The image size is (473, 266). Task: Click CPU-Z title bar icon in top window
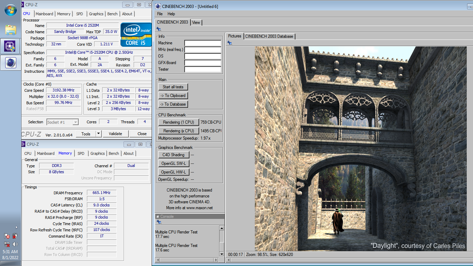coord(23,5)
